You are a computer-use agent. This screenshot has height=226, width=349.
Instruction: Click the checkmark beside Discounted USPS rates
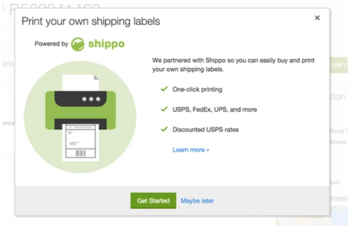pyautogui.click(x=164, y=129)
